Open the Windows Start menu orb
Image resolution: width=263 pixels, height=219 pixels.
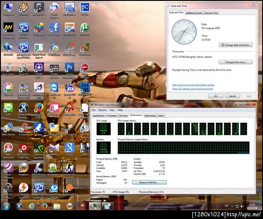tap(6, 206)
